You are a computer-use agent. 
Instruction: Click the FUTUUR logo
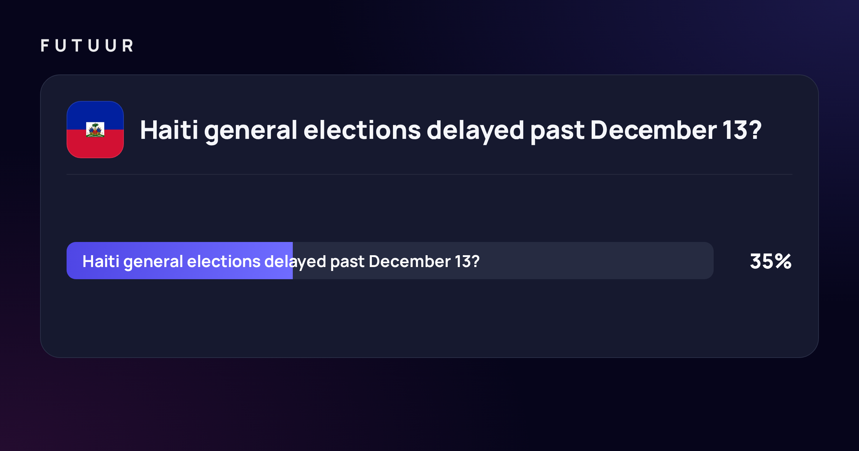tap(87, 46)
